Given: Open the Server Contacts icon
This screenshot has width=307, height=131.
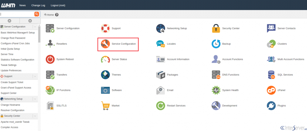Looking at the screenshot, I should coord(271,28).
